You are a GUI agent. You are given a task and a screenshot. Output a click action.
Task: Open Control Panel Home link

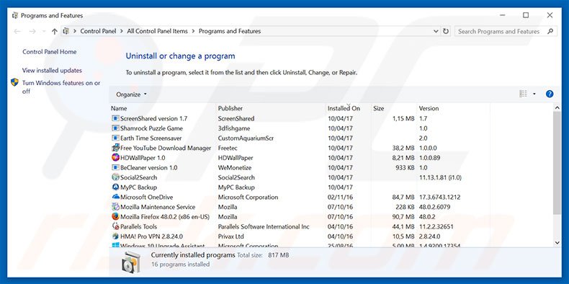pos(50,52)
